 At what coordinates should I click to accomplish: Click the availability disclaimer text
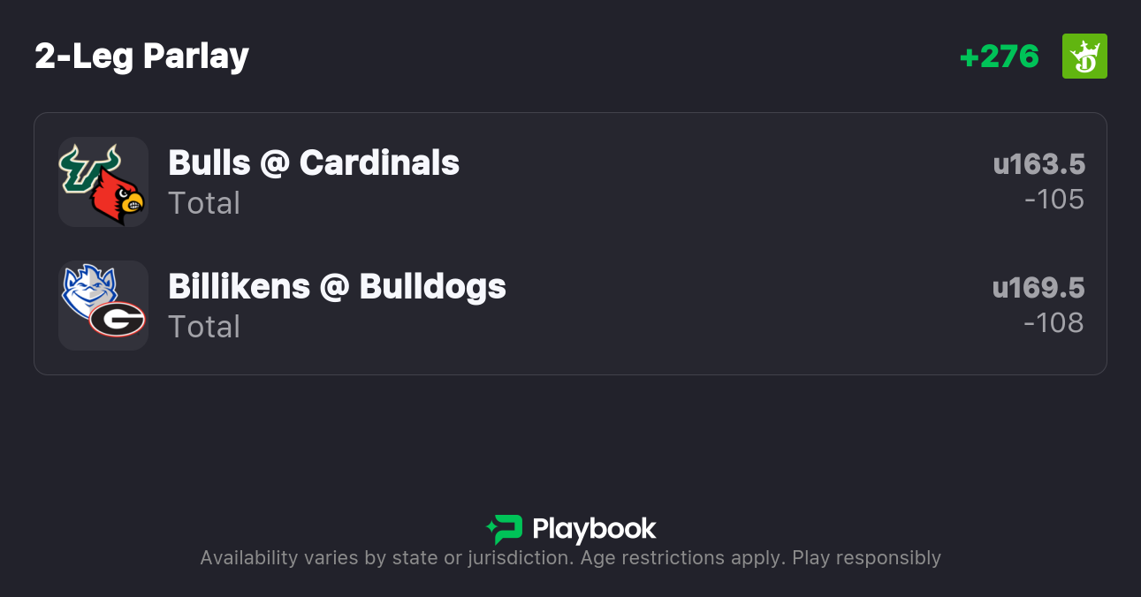(x=570, y=558)
